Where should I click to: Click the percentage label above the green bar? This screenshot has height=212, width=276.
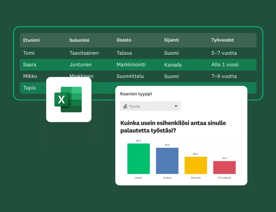138,141
